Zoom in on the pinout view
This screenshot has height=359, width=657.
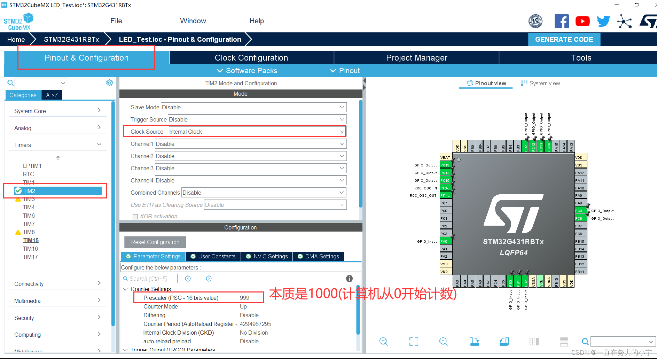384,342
